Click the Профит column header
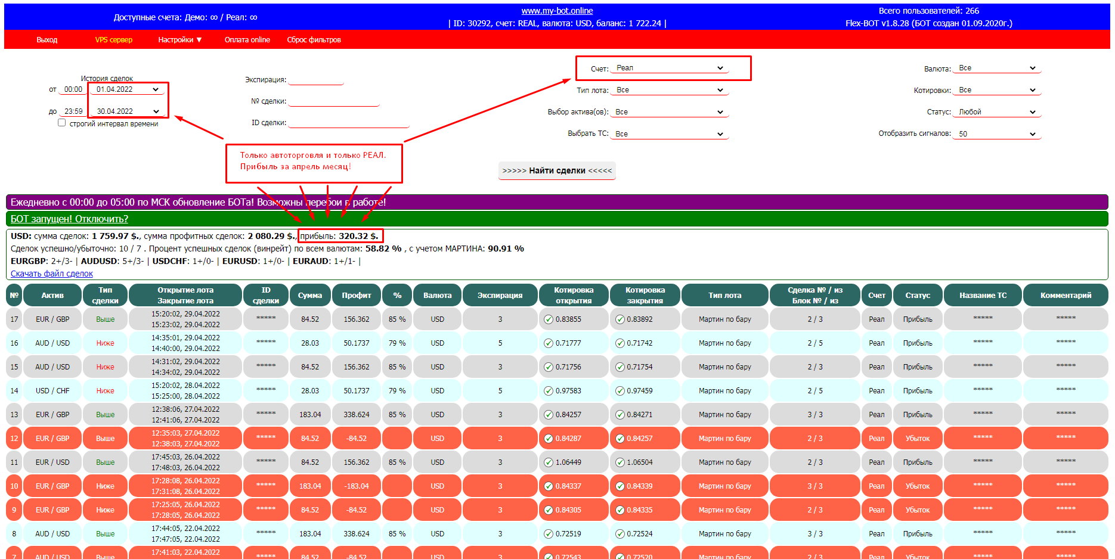The height and width of the screenshot is (559, 1115). (x=357, y=295)
